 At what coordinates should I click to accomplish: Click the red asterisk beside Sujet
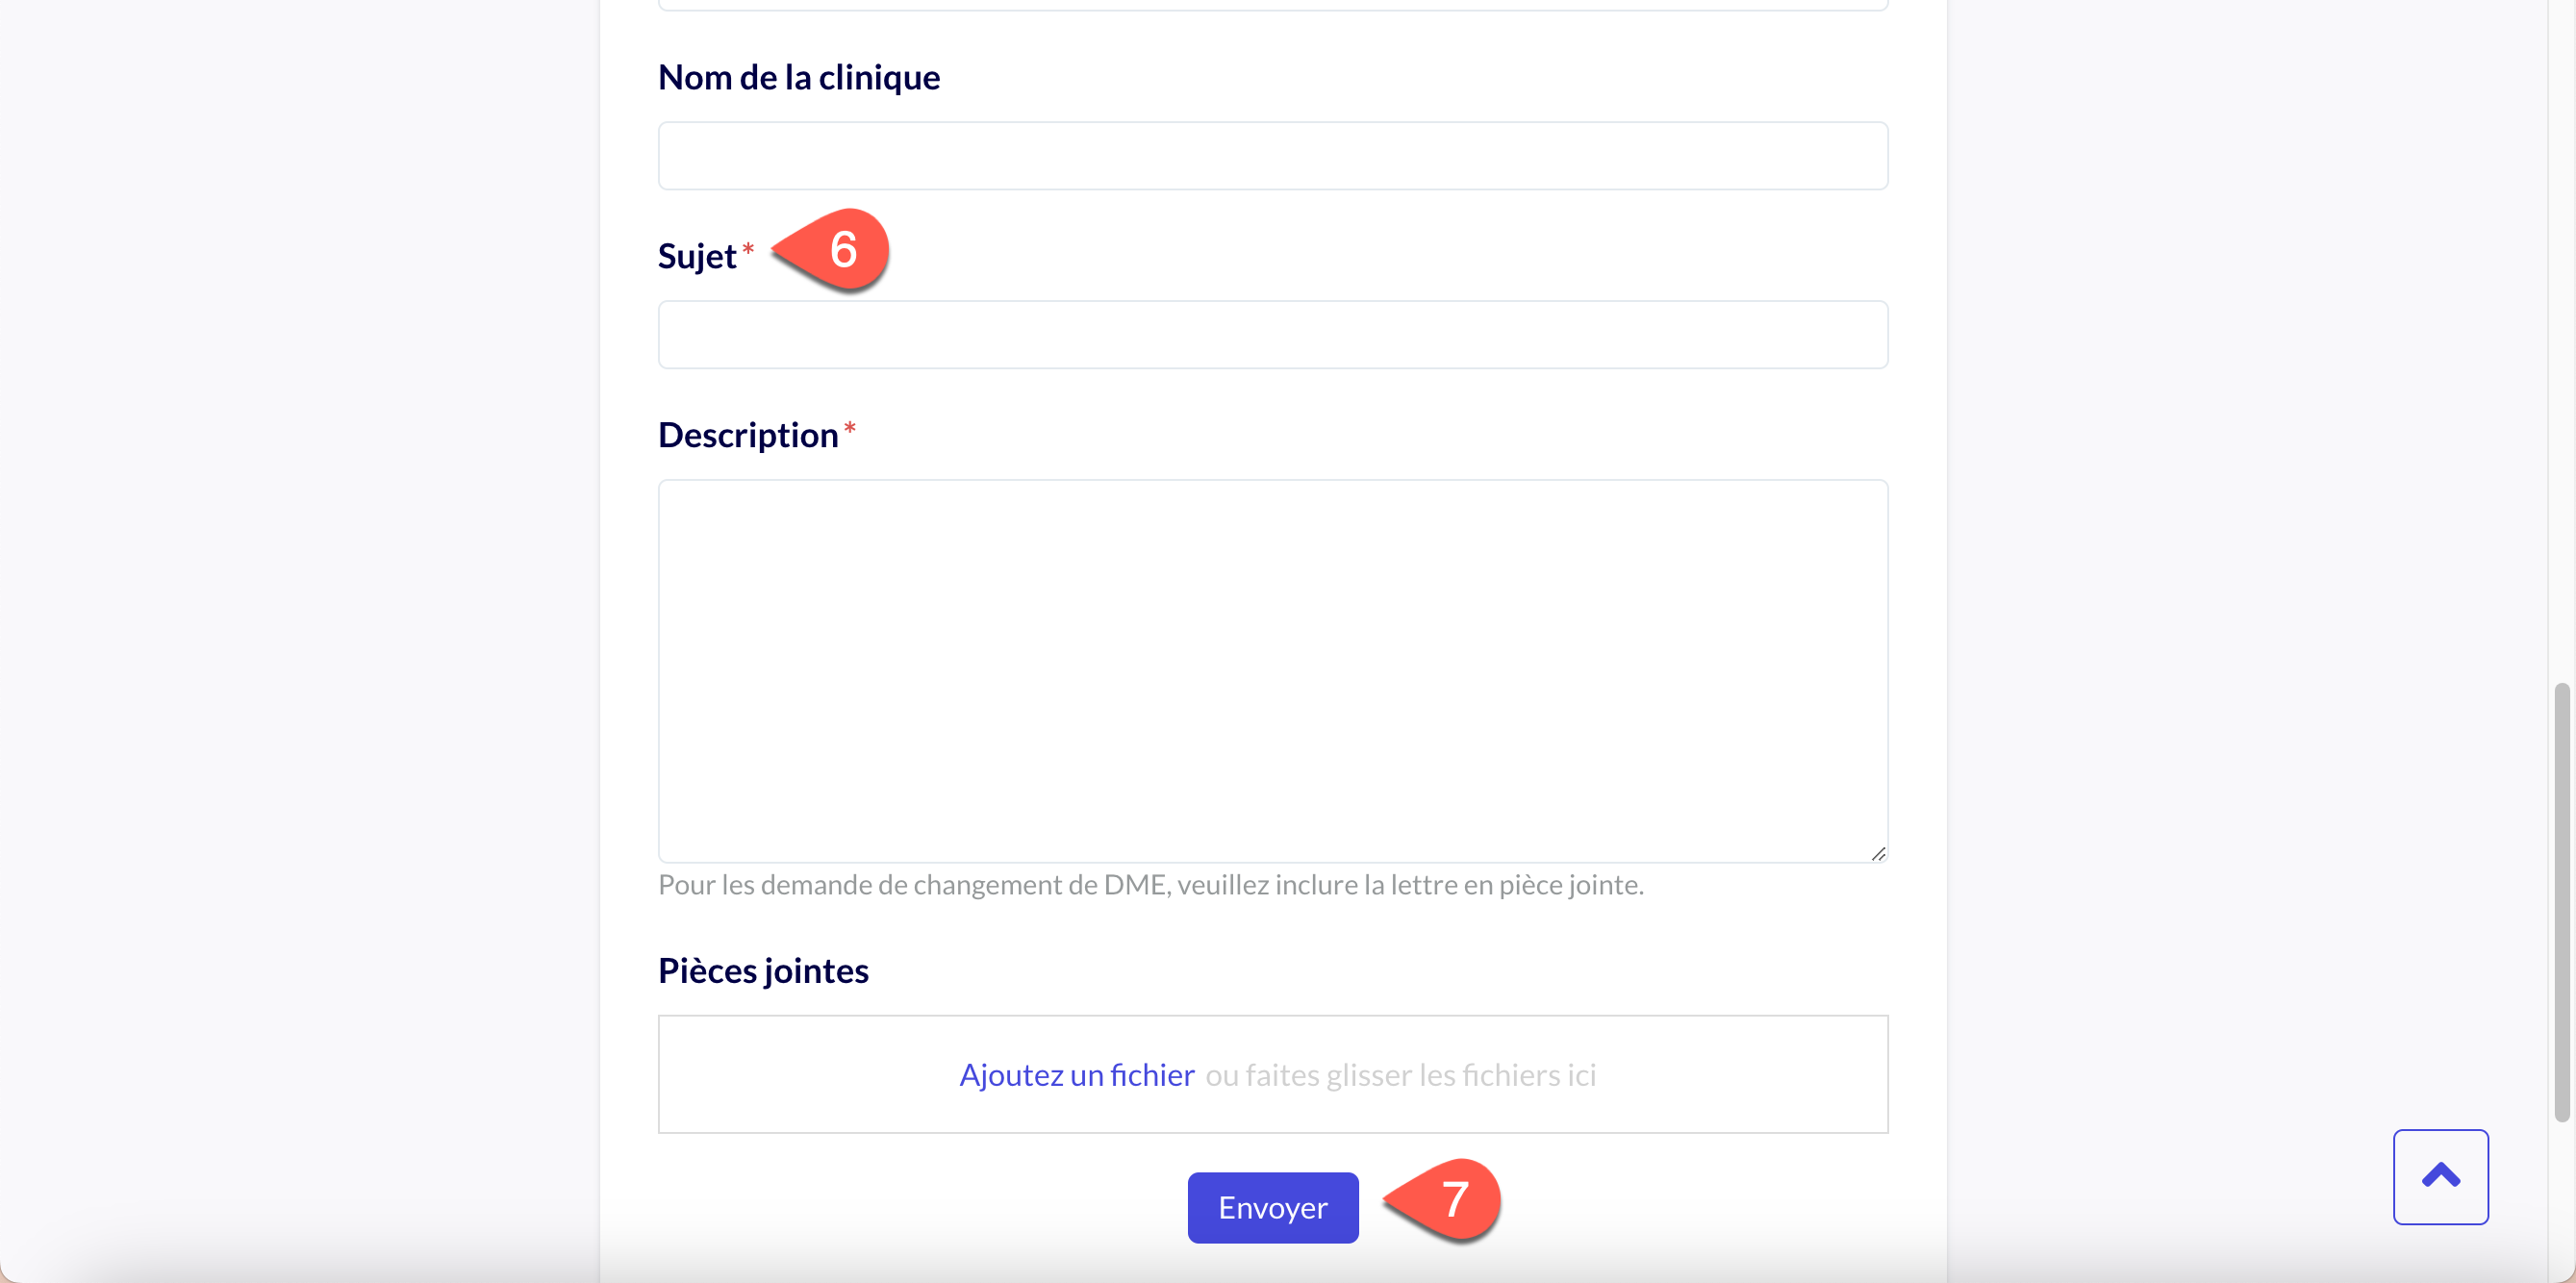pyautogui.click(x=748, y=249)
